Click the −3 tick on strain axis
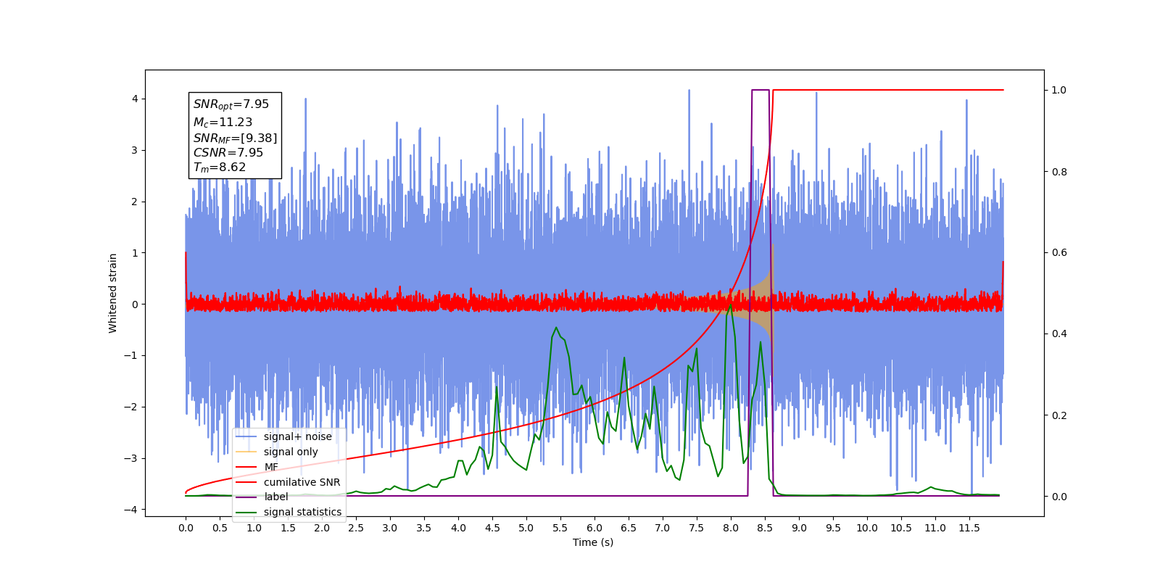The width and height of the screenshot is (1160, 580). click(130, 458)
